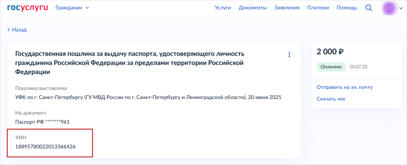This screenshot has height=165, width=407.
Task: Open the Помощь page
Action: 347,8
